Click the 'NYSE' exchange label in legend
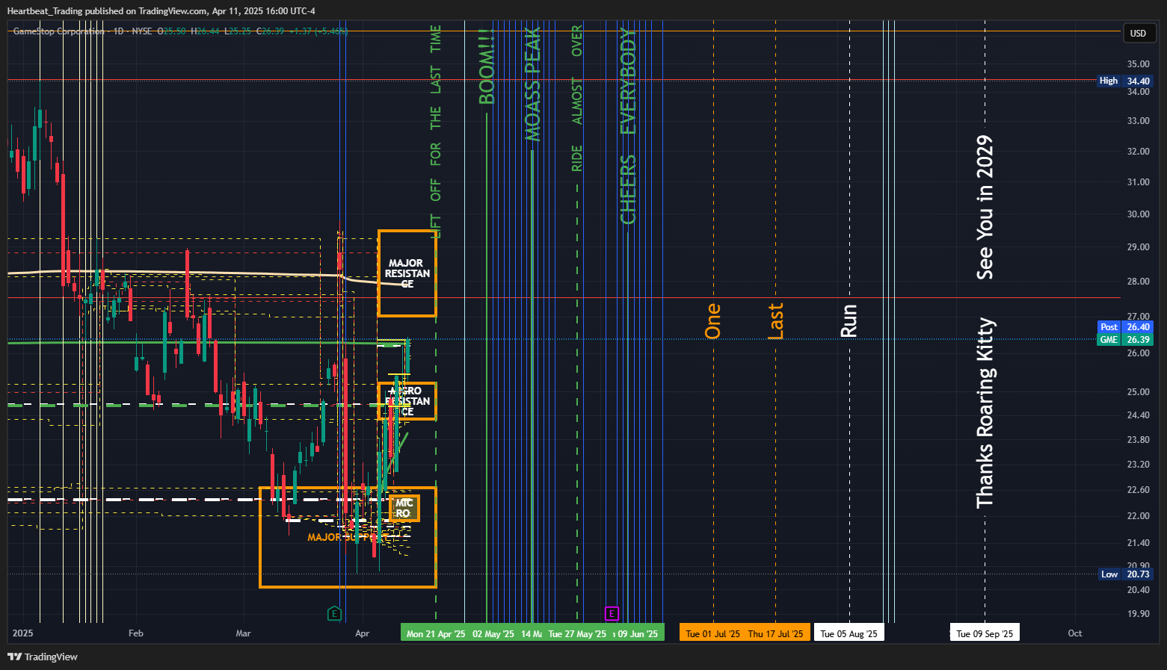This screenshot has width=1167, height=670. coord(142,31)
